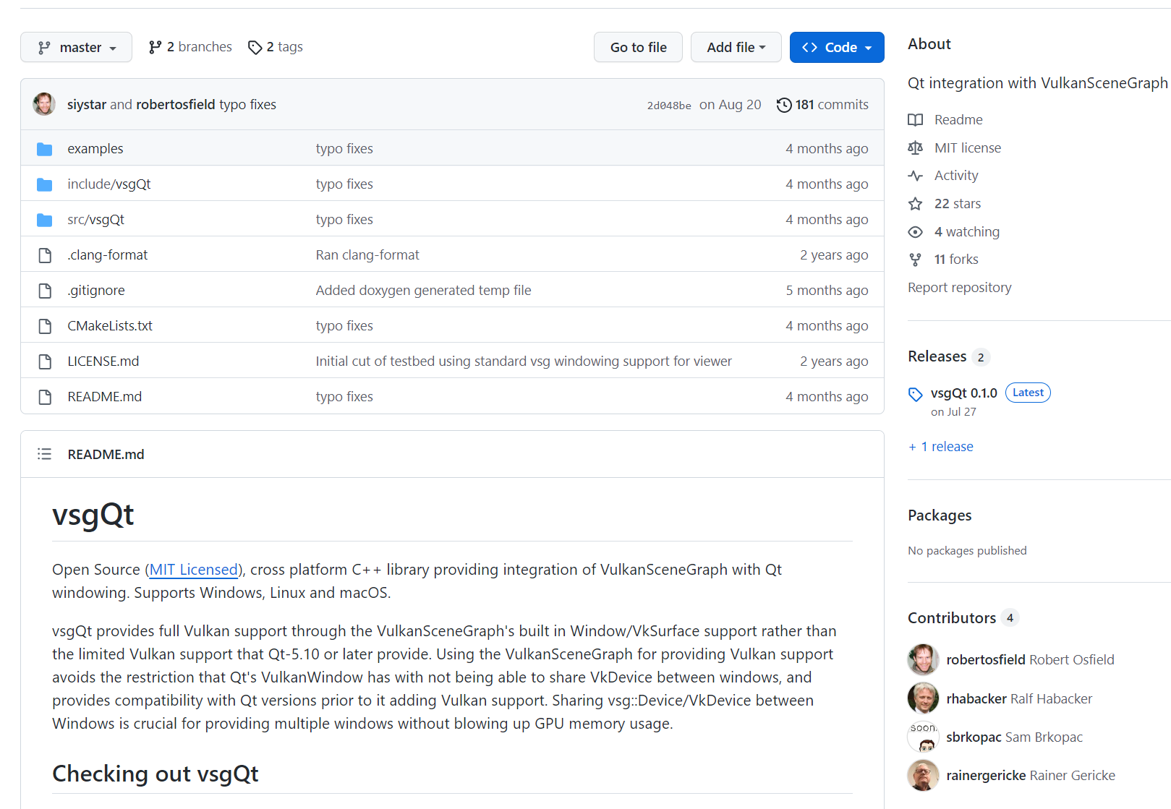Open the master branch dropdown
Image resolution: width=1171 pixels, height=809 pixels.
76,47
